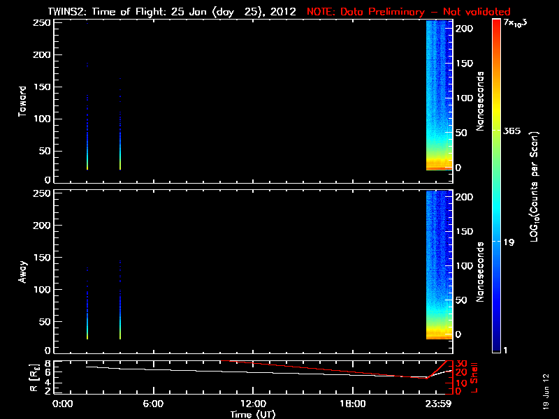Select the red "NOTE: Data Preliminary" warning text
The width and height of the screenshot is (559, 419).
408,12
